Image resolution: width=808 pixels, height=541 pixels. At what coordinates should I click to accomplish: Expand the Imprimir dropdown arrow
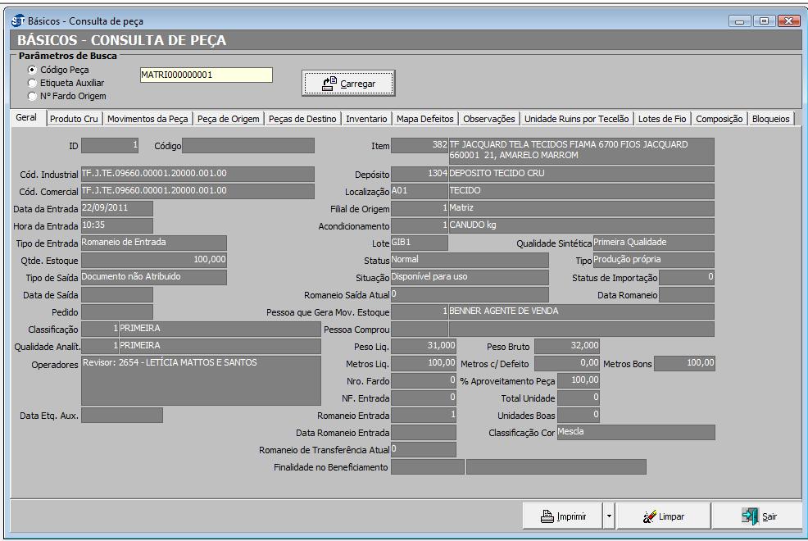[608, 516]
